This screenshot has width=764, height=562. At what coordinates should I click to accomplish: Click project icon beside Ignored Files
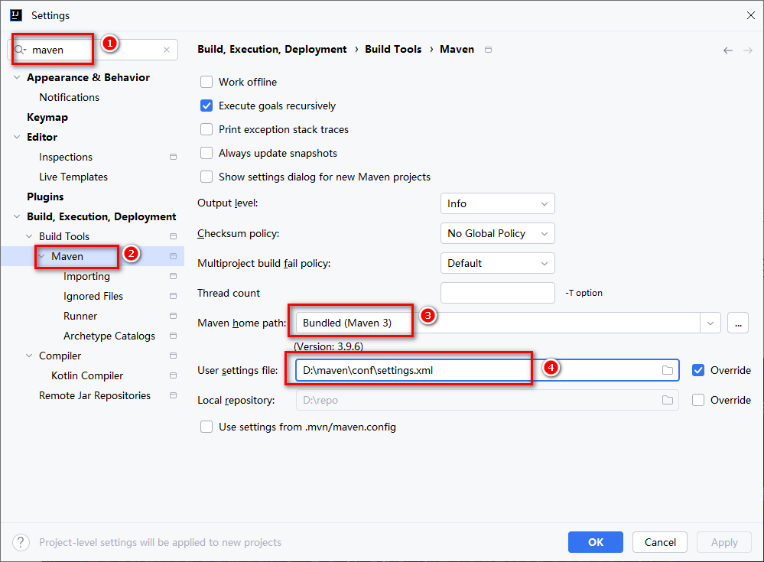click(x=173, y=296)
